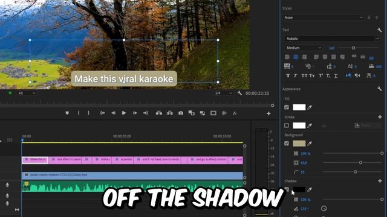Toggle Faux Italic text style
Viewport: 387px width, 217px height.
[x=295, y=75]
